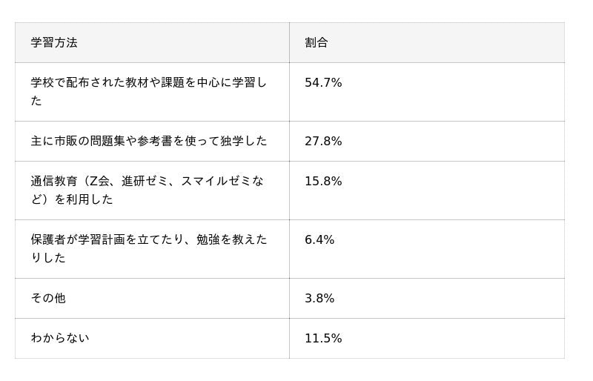
Task: Click the 15.8% value
Action: coord(323,182)
